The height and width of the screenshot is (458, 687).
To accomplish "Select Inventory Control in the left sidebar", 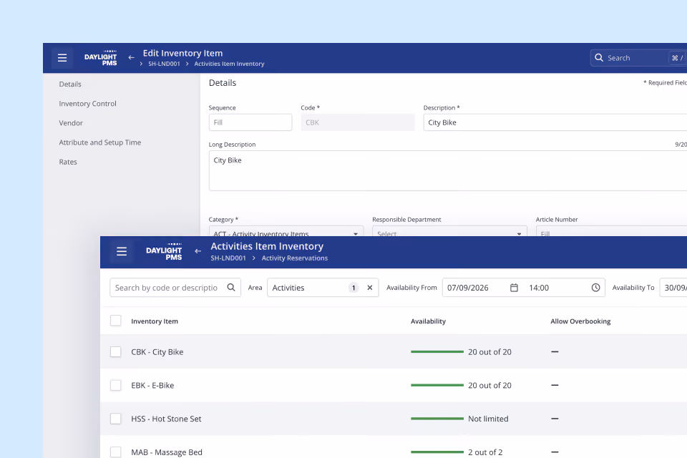I will tap(87, 104).
